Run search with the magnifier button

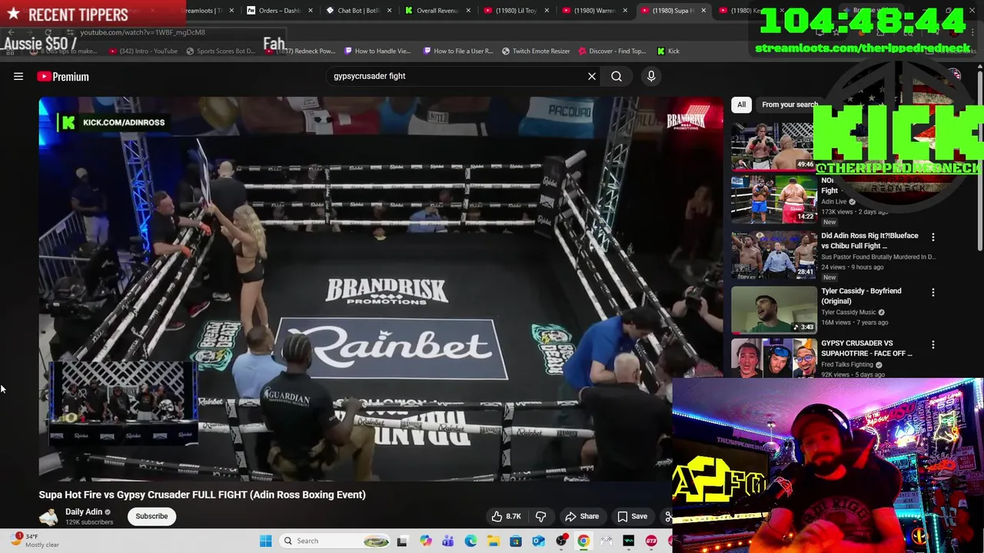point(617,76)
